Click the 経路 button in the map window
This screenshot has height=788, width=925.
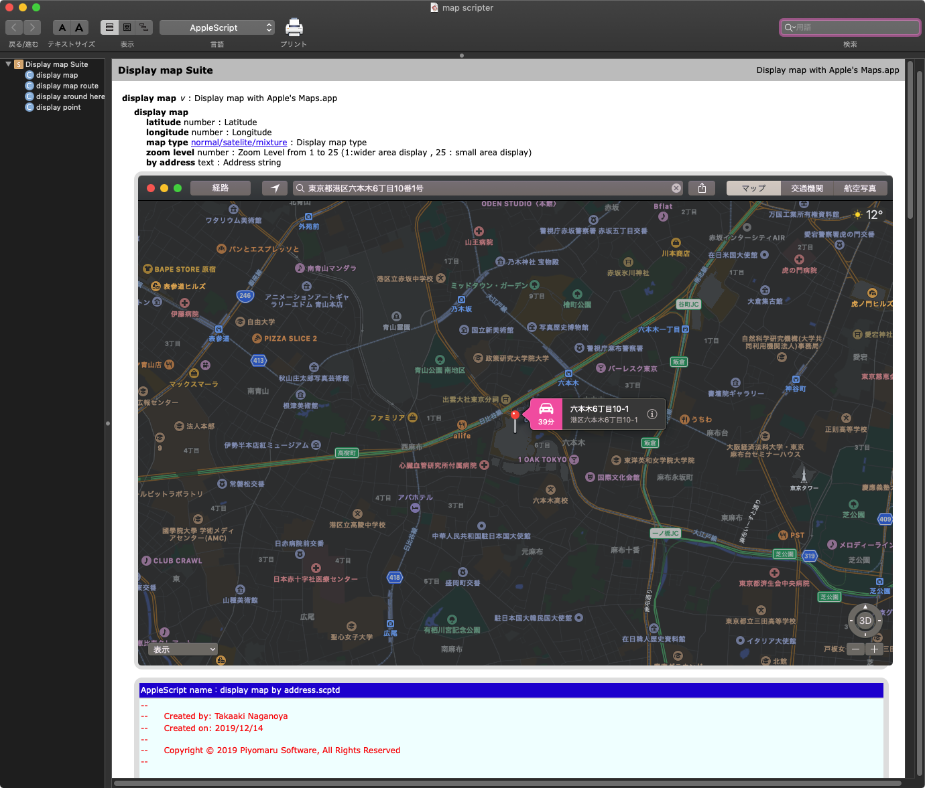[x=221, y=188]
